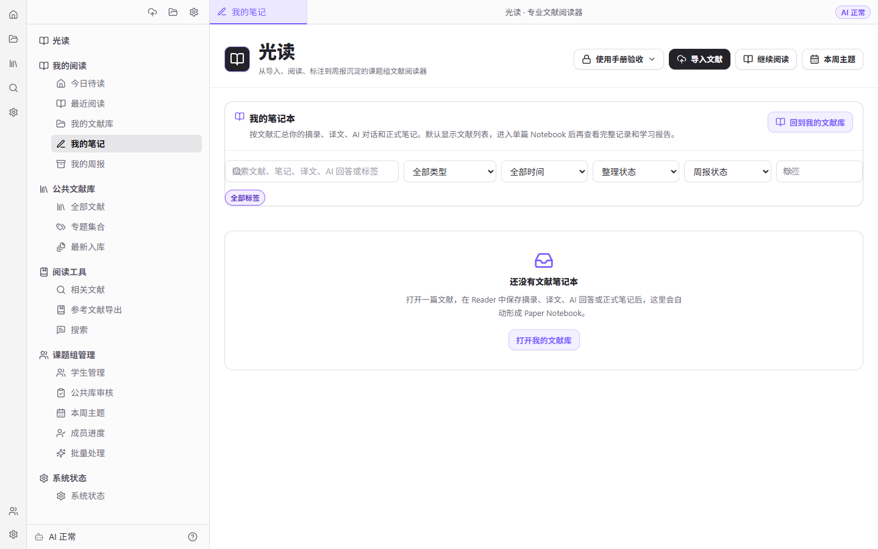Open 搜索 under 阅读工具
The height and width of the screenshot is (549, 878).
[126, 330]
